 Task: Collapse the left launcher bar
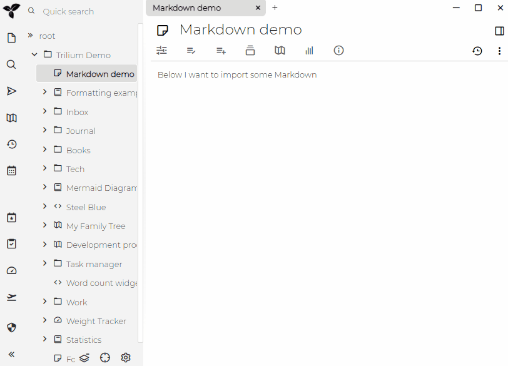tap(11, 354)
